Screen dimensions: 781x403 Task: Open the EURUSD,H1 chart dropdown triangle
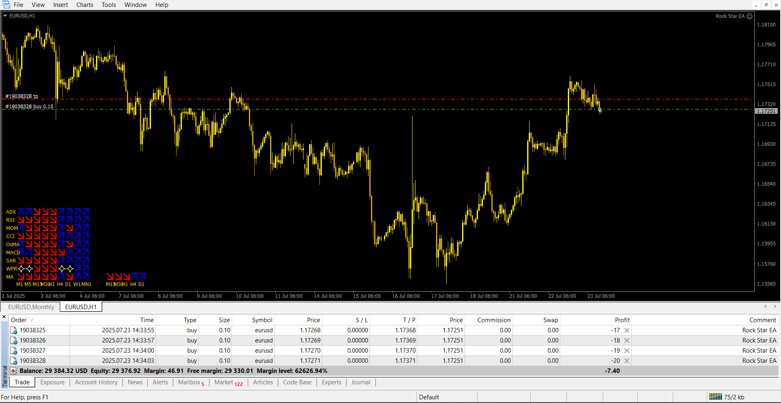pos(5,16)
